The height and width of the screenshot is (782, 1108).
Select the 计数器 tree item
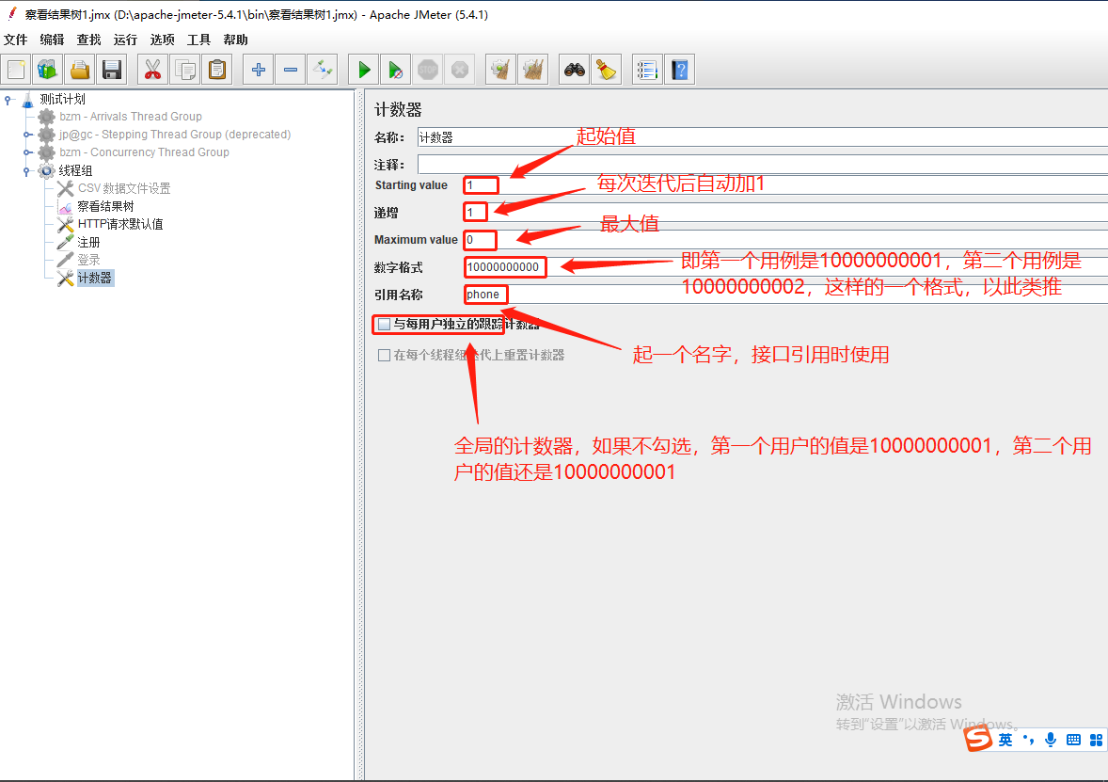point(95,278)
